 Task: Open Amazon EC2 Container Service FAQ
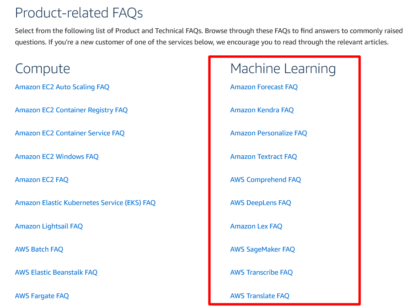coord(70,133)
